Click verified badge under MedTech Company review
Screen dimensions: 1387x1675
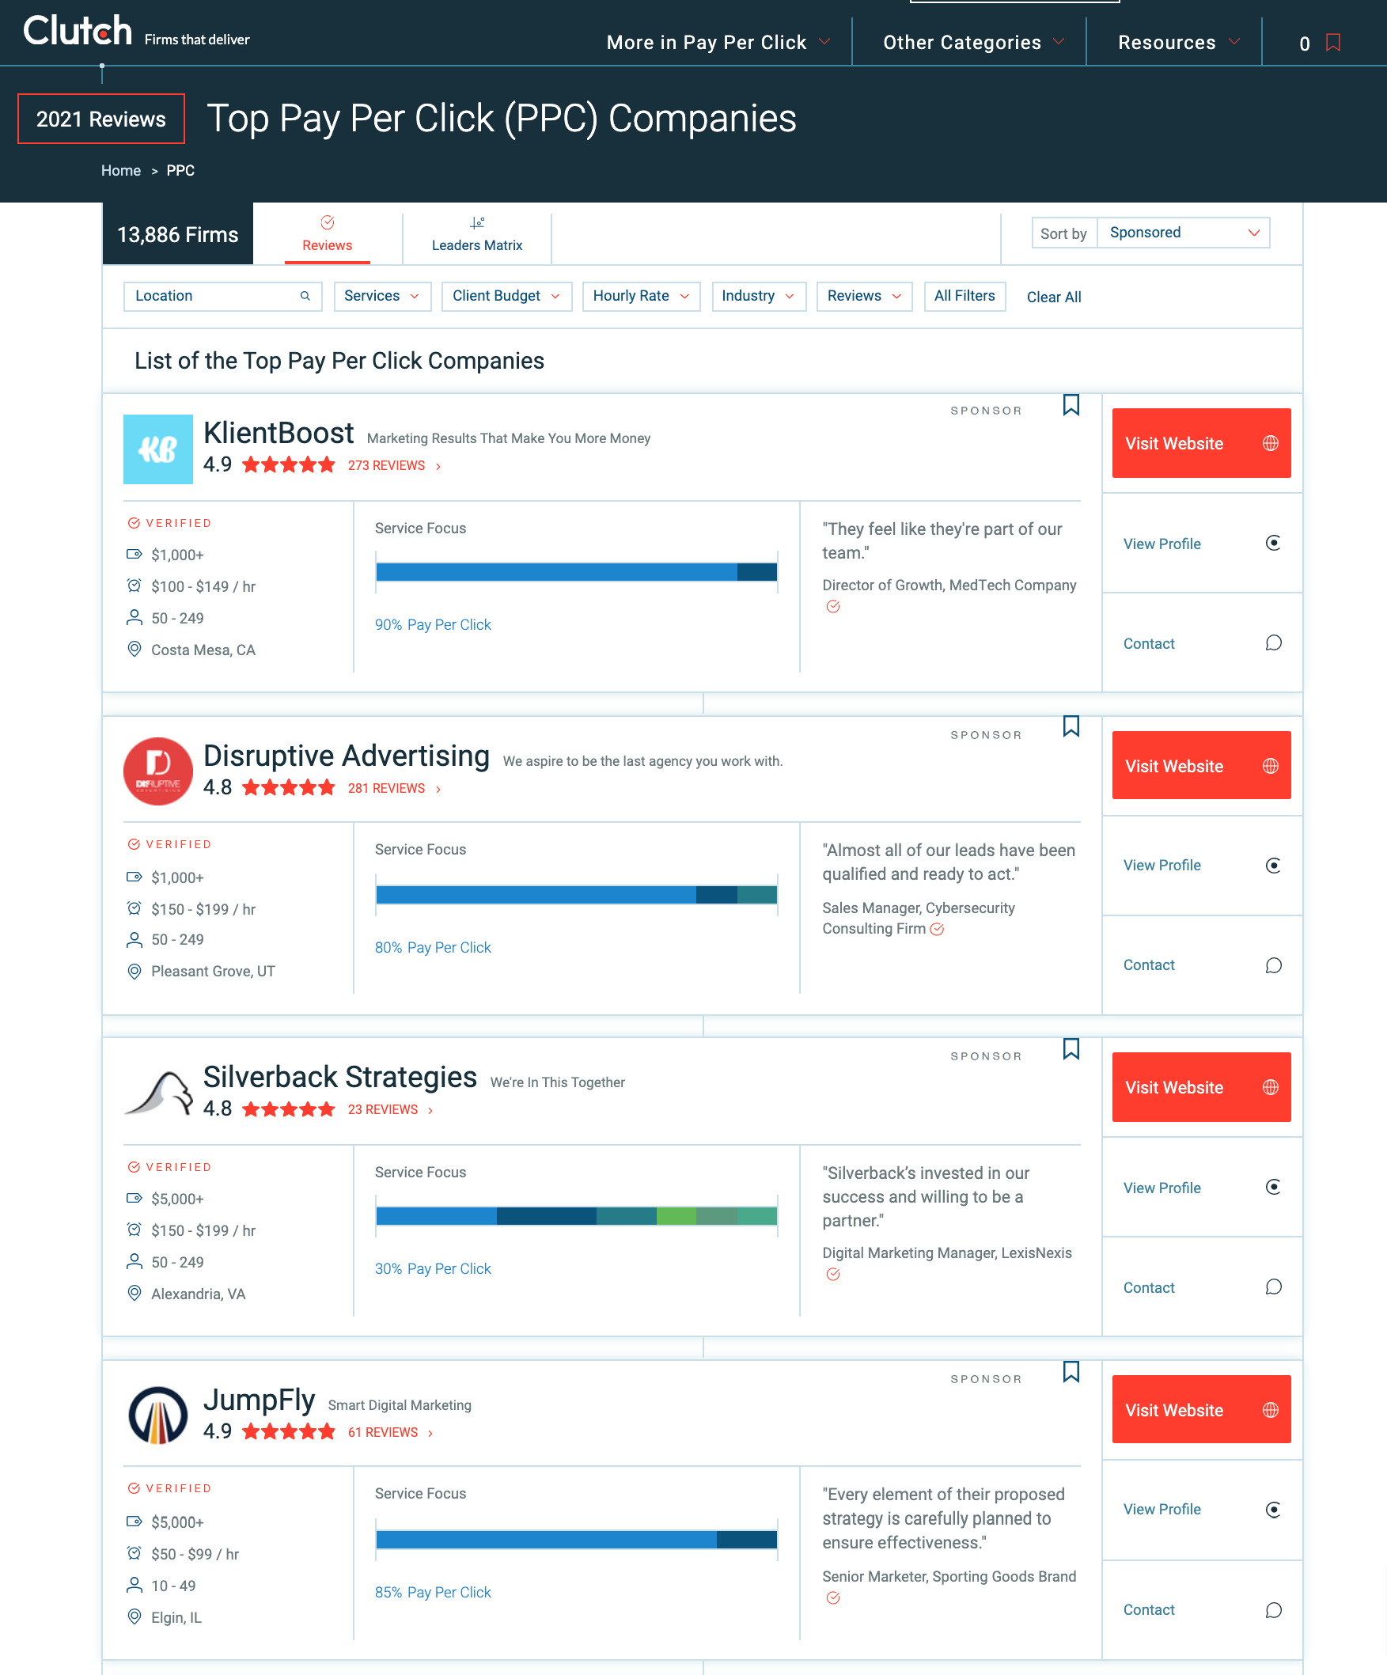pyautogui.click(x=832, y=607)
